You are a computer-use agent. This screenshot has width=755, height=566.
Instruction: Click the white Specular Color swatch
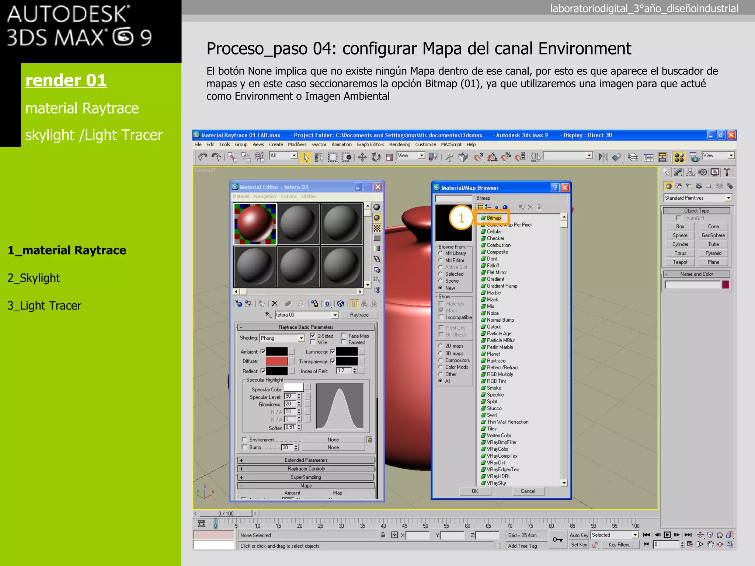pyautogui.click(x=293, y=387)
